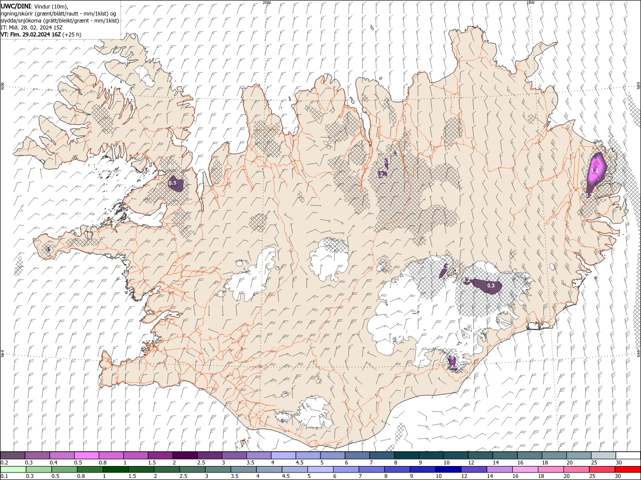Pick the lower legend swatch between 3 and 3.5
Viewport: 641px width, 480px height.
218,469
